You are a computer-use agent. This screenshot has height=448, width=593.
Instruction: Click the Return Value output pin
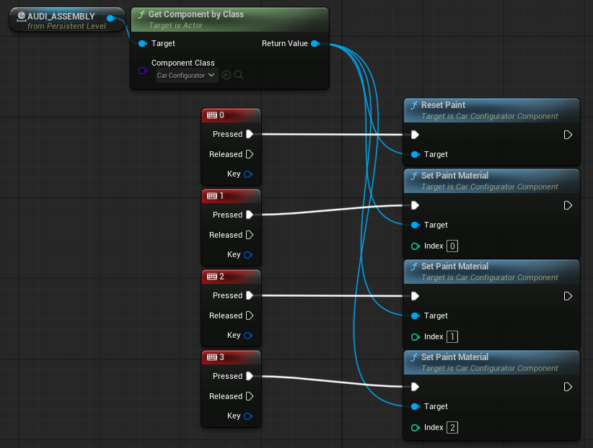click(x=315, y=43)
